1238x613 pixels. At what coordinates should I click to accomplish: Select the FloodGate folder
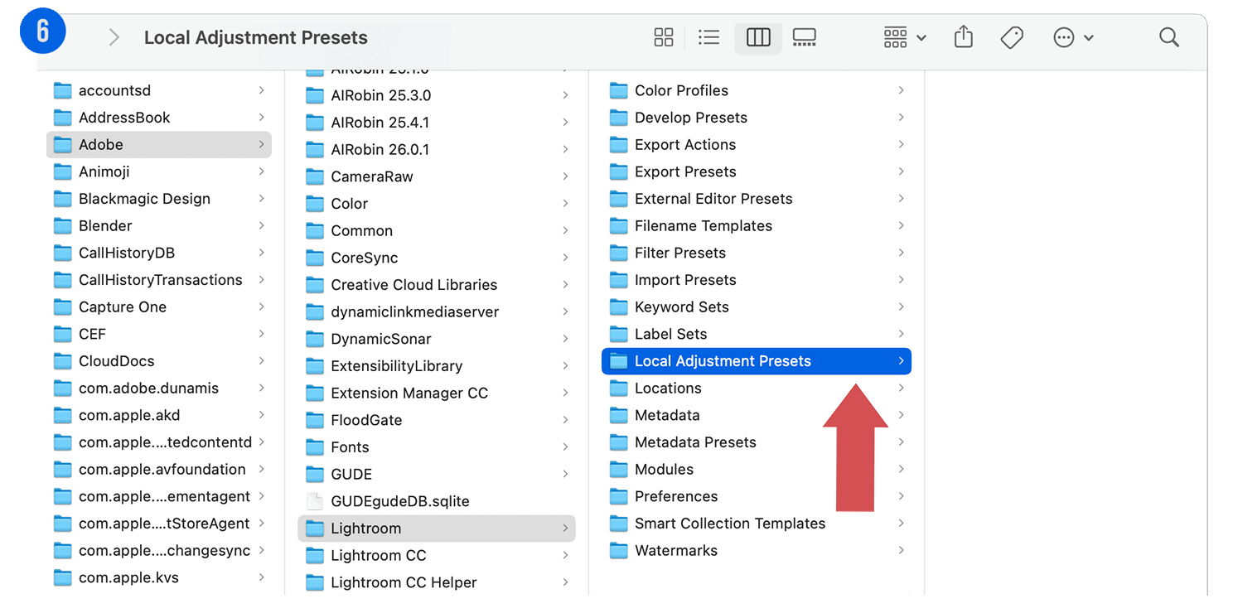(x=437, y=420)
